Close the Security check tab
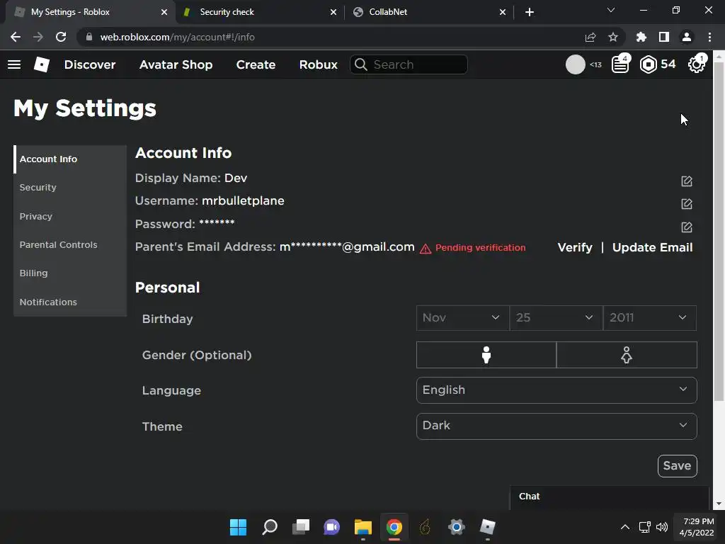Viewport: 725px width, 544px height. (333, 12)
